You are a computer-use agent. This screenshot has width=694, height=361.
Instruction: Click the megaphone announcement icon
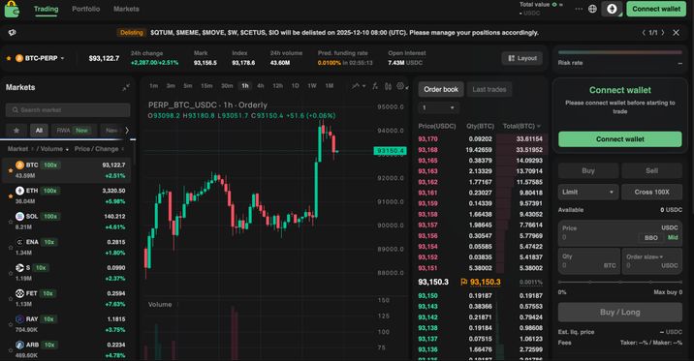tap(13, 33)
